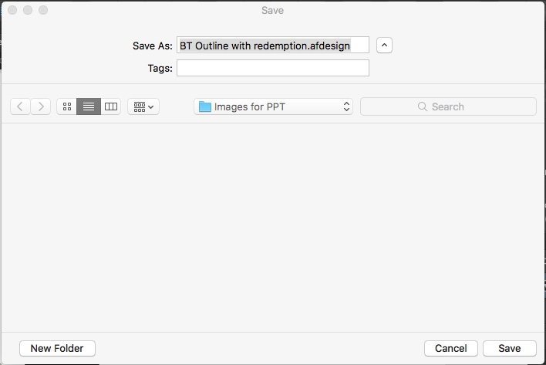The height and width of the screenshot is (365, 546).
Task: Click the blue folder icon in location popup
Action: [205, 106]
